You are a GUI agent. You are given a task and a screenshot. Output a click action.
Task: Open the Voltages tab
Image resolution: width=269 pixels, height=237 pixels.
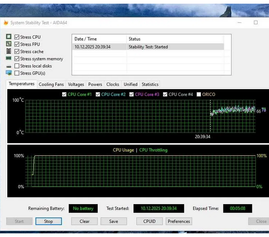pos(76,85)
